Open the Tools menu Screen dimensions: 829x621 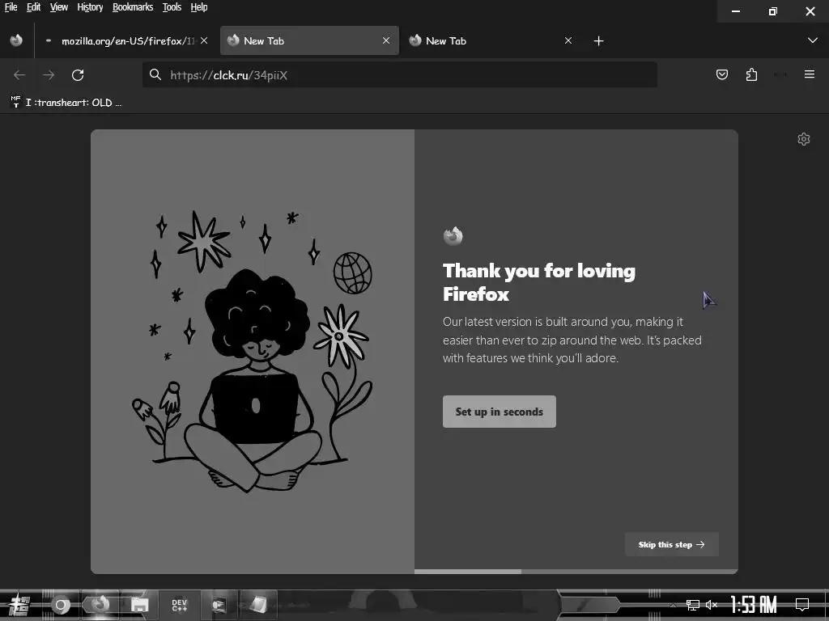tap(172, 7)
